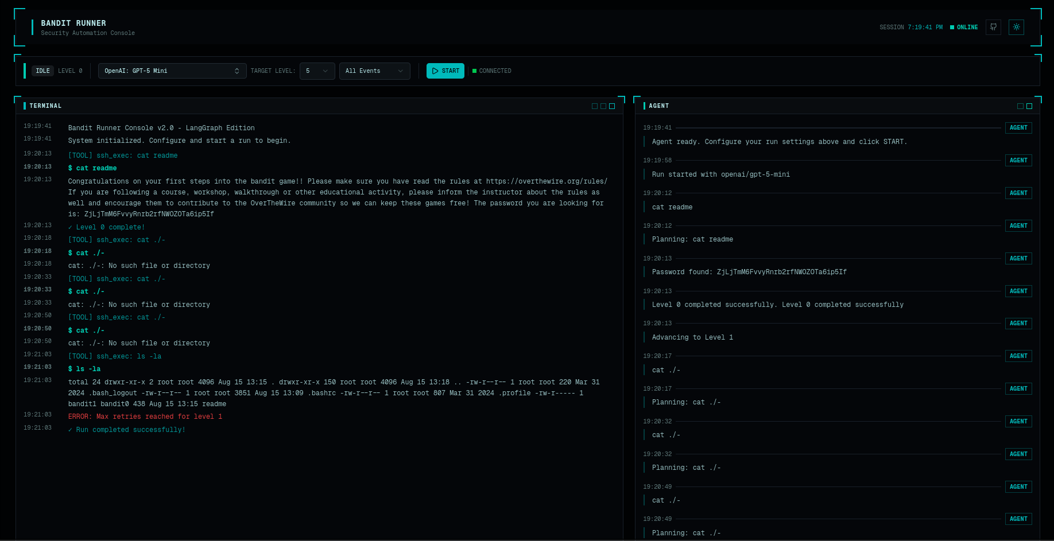
Task: Click the red 'Max retries reached' error line
Action: [145, 417]
